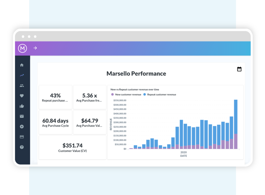Open the Customer Value (CV) card

pos(72,147)
